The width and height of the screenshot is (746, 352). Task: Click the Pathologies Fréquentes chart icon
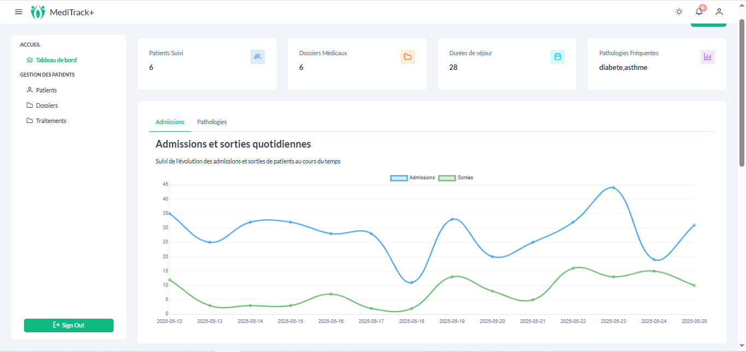tap(708, 57)
